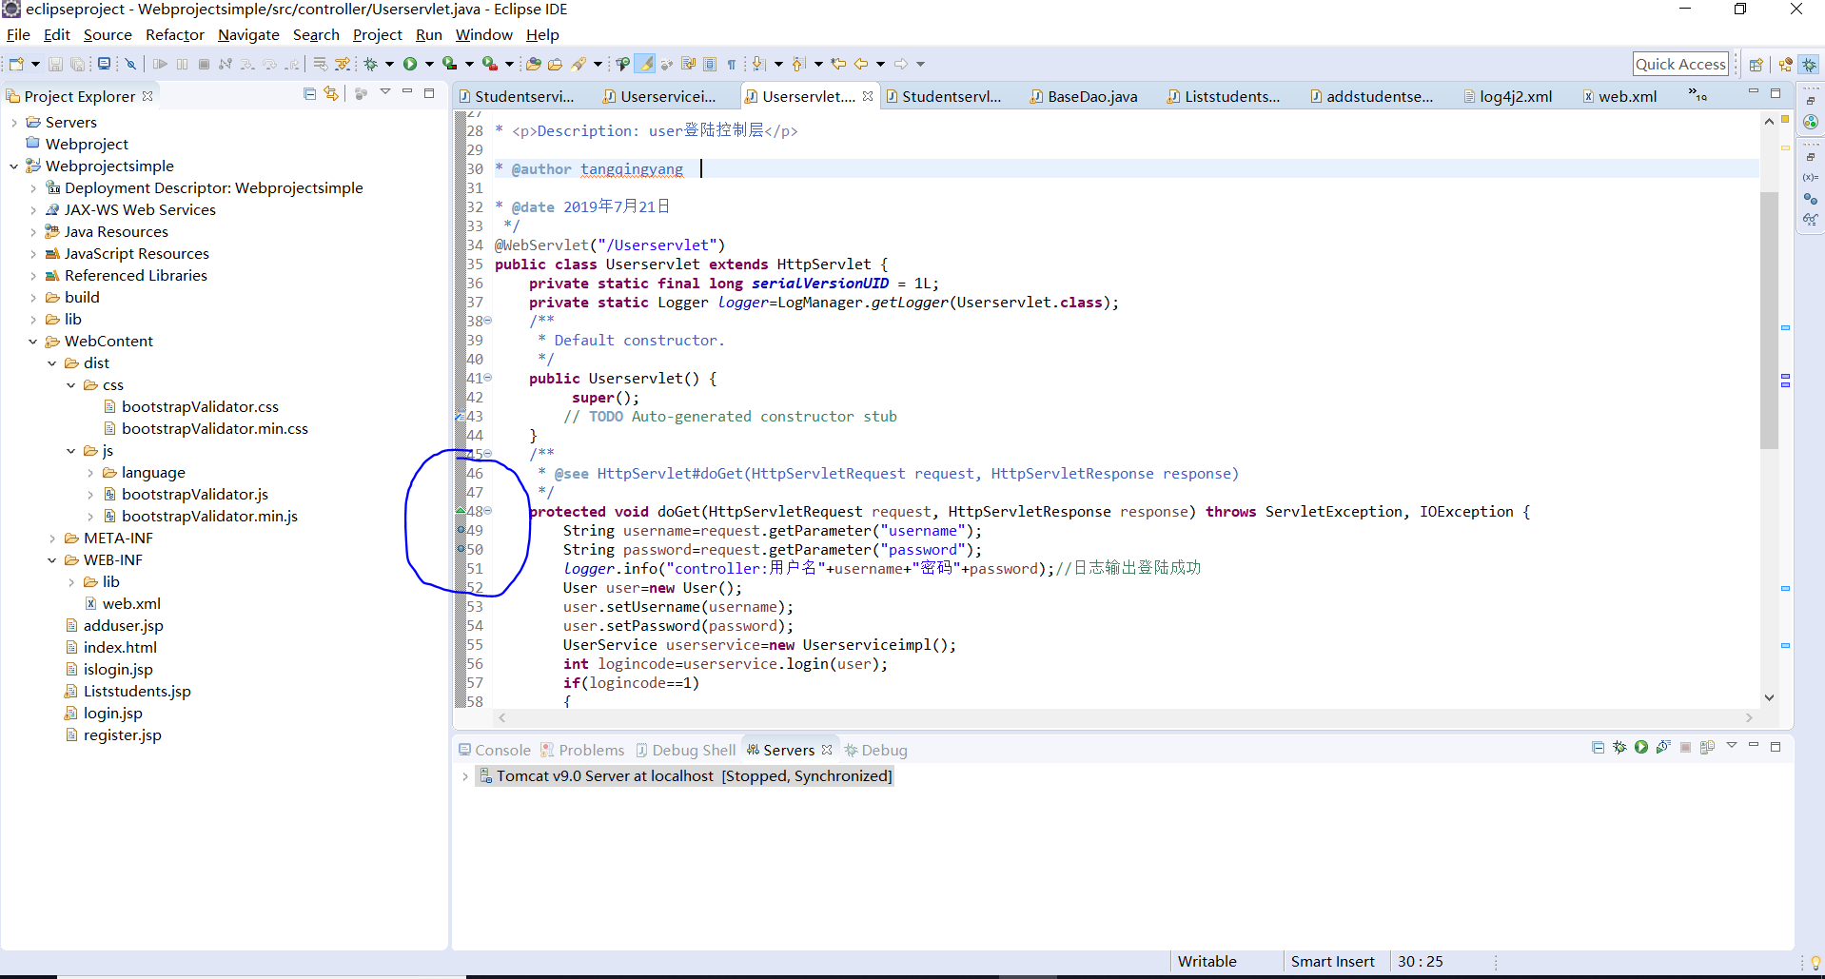
Task: Click the scroll down arrow of the editor
Action: coord(1769,697)
